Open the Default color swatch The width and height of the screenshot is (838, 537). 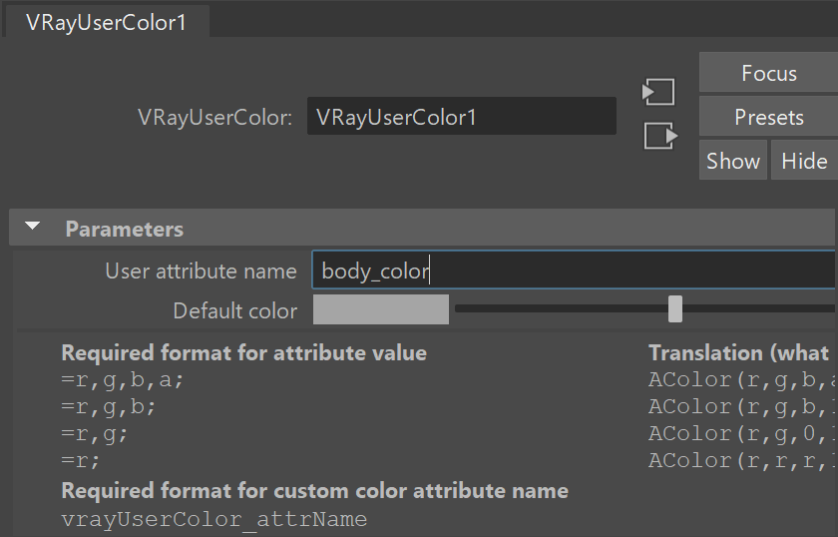pyautogui.click(x=380, y=309)
